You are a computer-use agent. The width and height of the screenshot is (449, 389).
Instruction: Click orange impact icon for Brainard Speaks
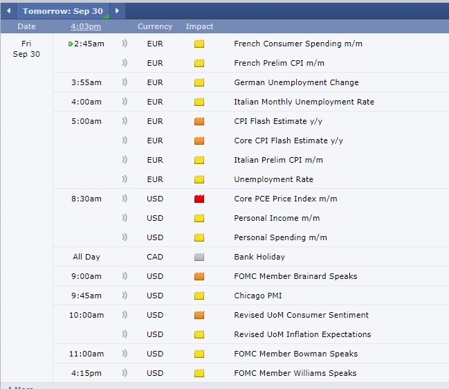point(199,276)
